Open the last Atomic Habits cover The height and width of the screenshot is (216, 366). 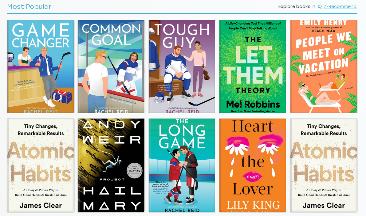pyautogui.click(x=324, y=165)
